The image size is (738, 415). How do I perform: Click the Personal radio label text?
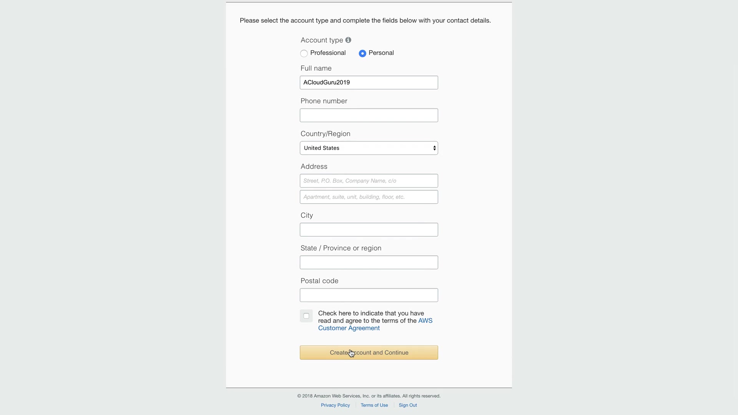tap(381, 53)
